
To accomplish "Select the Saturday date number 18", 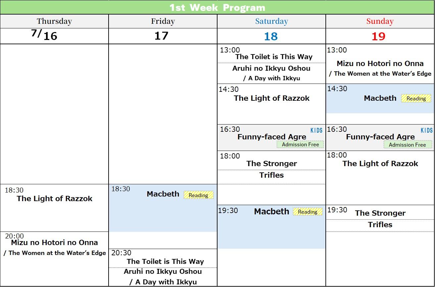I will pyautogui.click(x=271, y=36).
